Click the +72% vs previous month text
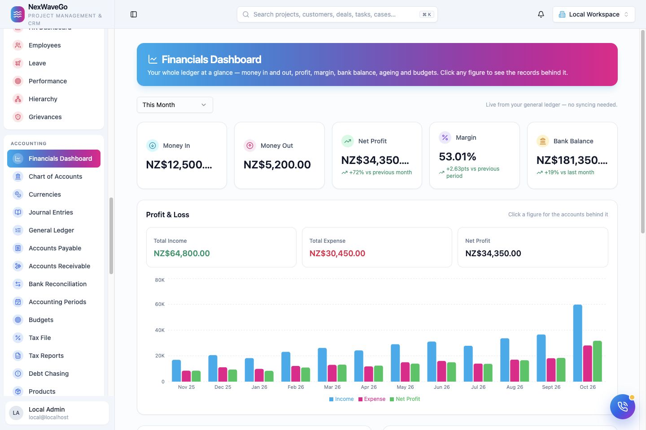The width and height of the screenshot is (646, 430). click(x=380, y=172)
